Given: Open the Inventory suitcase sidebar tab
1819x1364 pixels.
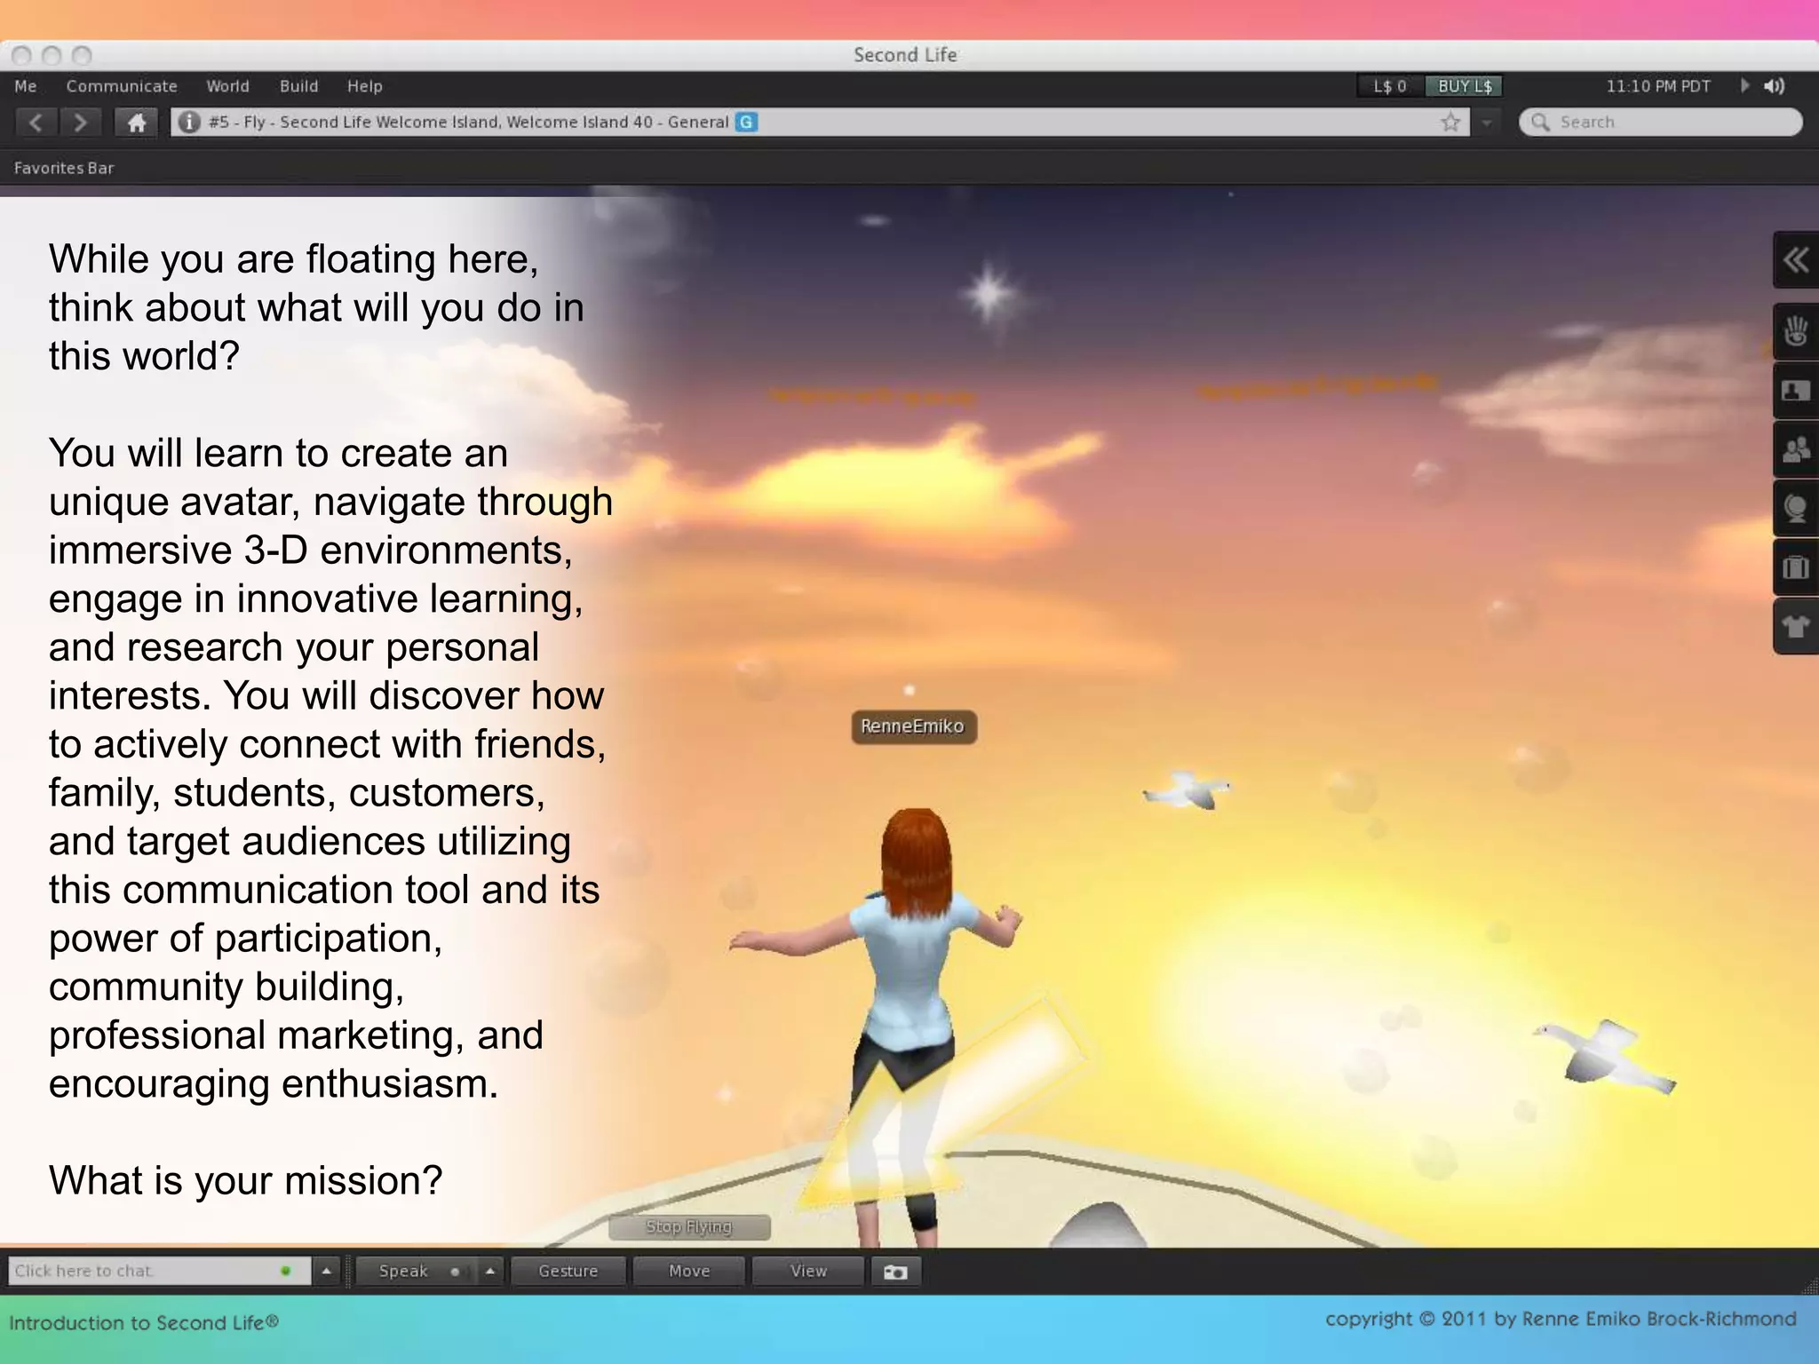Looking at the screenshot, I should pyautogui.click(x=1796, y=567).
